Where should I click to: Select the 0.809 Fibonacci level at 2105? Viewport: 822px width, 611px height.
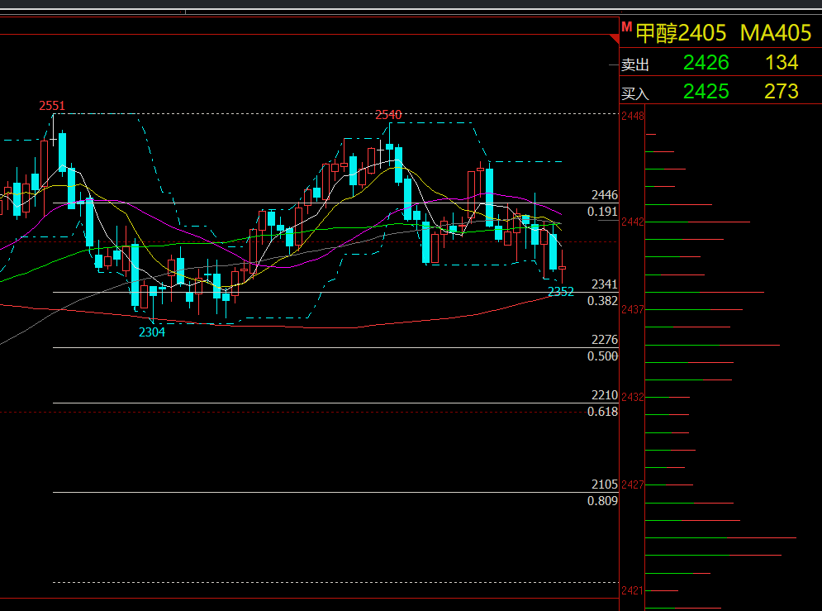tap(602, 501)
